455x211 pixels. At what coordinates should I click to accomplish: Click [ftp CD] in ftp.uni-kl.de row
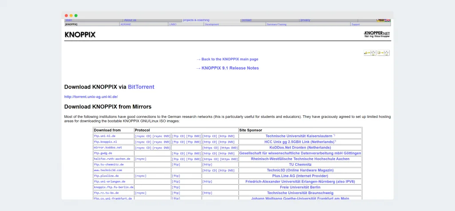pos(179,136)
